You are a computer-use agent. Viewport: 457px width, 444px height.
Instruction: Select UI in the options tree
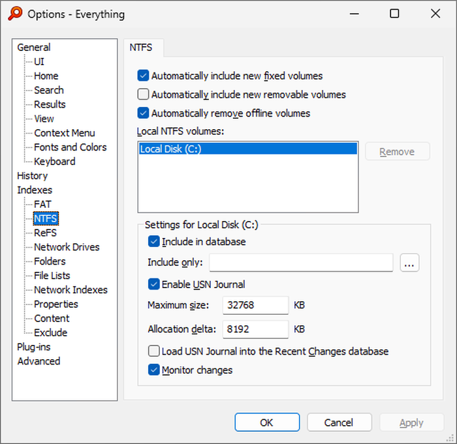[39, 61]
